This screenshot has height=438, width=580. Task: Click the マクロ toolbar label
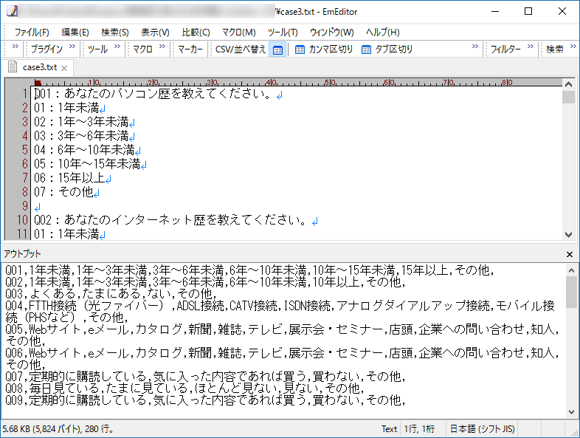click(142, 49)
